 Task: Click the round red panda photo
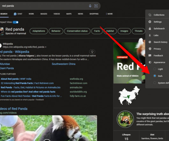click(x=125, y=119)
